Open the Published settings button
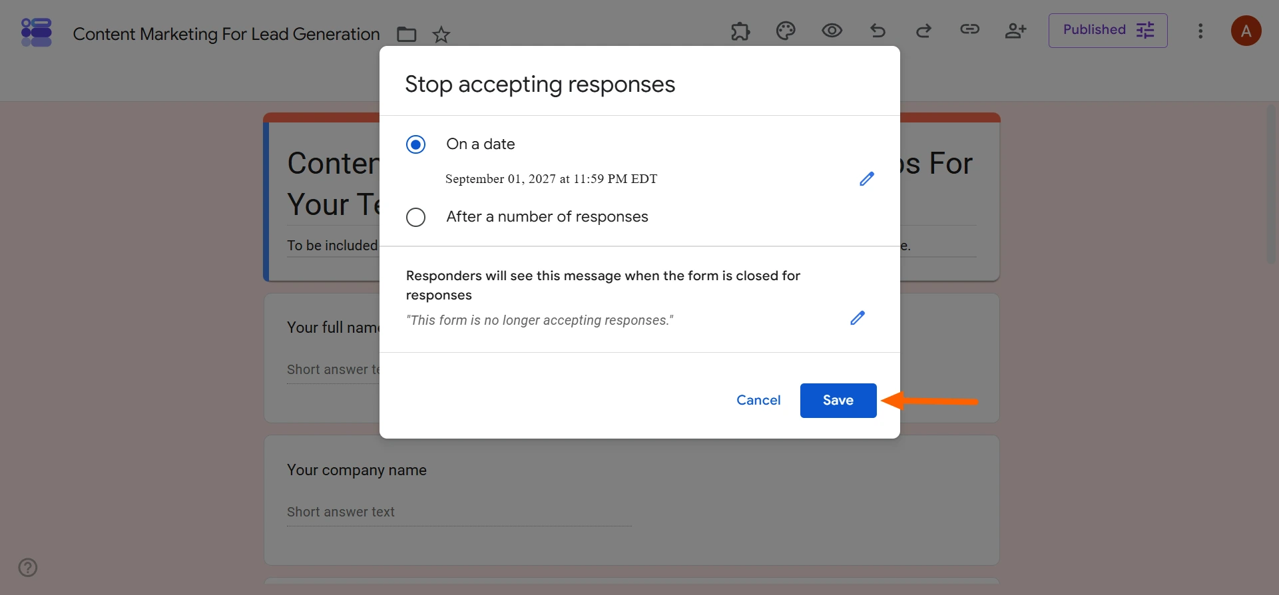Screen dimensions: 1279x595 point(1108,31)
